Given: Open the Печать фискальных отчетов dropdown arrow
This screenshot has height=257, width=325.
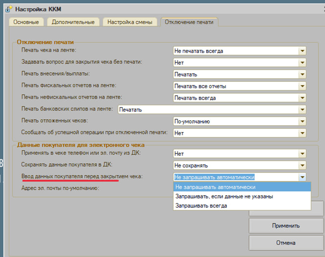Looking at the screenshot, I should (x=302, y=86).
